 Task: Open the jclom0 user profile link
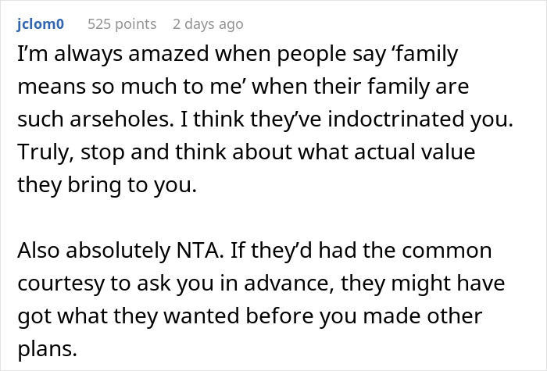(41, 24)
